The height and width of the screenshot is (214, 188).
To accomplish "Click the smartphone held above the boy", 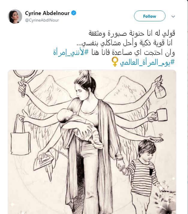I will (x=156, y=140).
